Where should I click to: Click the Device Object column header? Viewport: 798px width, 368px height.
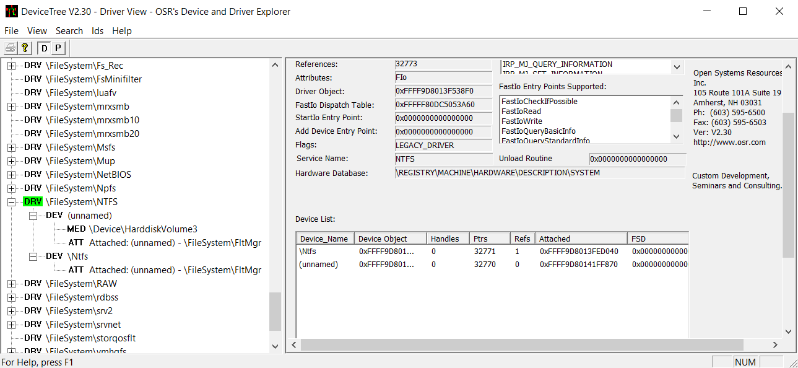tap(391, 239)
